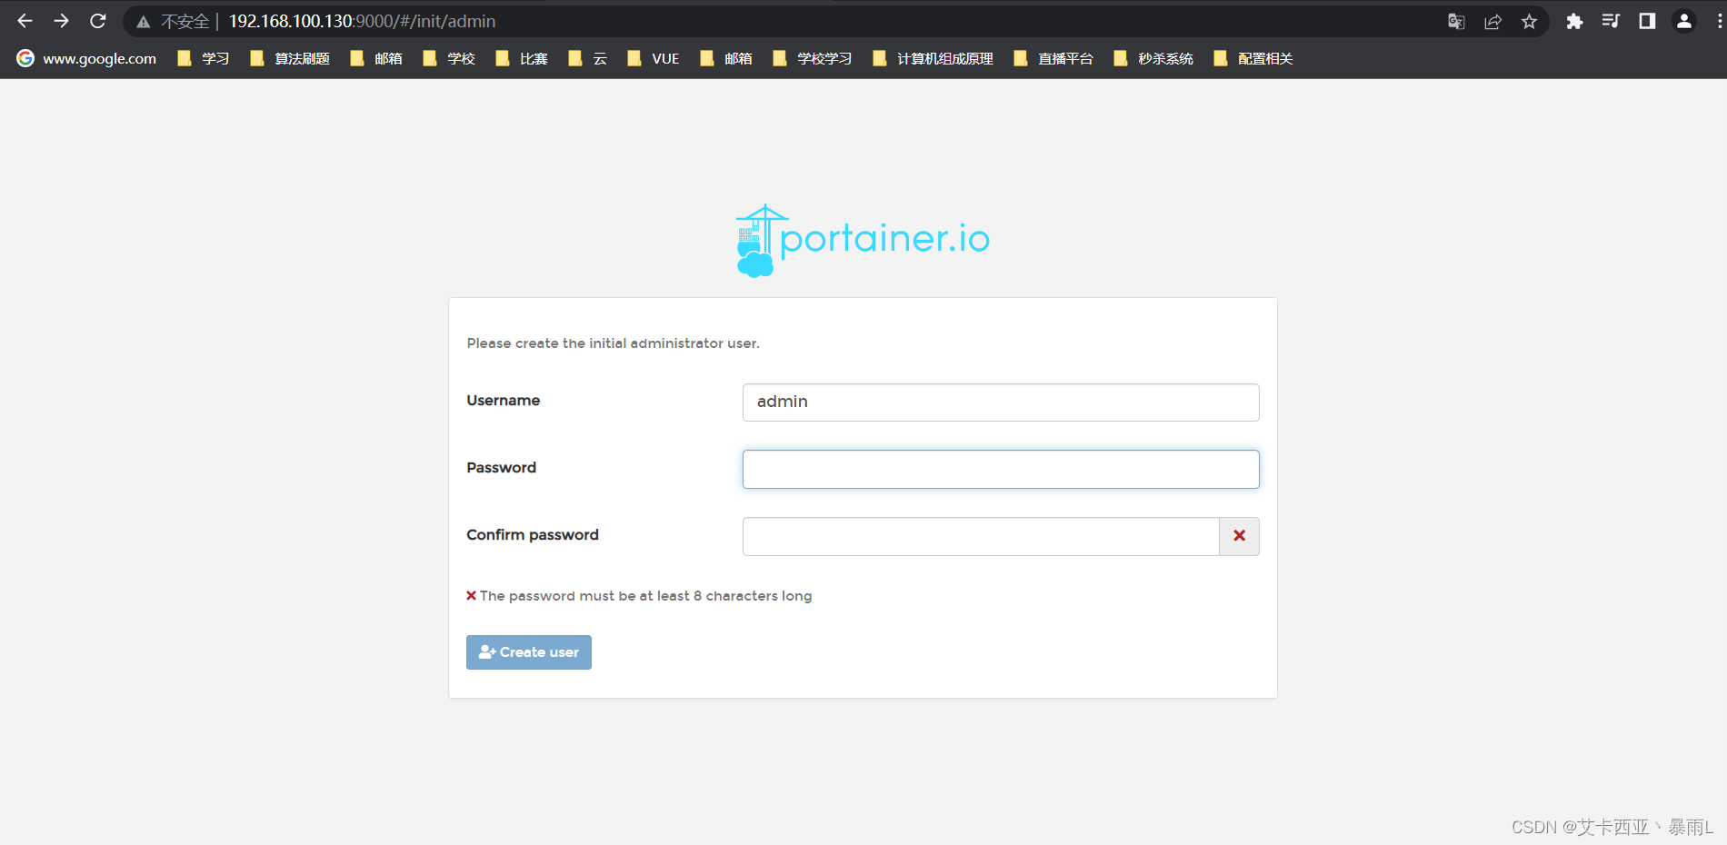The image size is (1727, 845).
Task: Click the portainer.io logo
Action: pyautogui.click(x=863, y=240)
